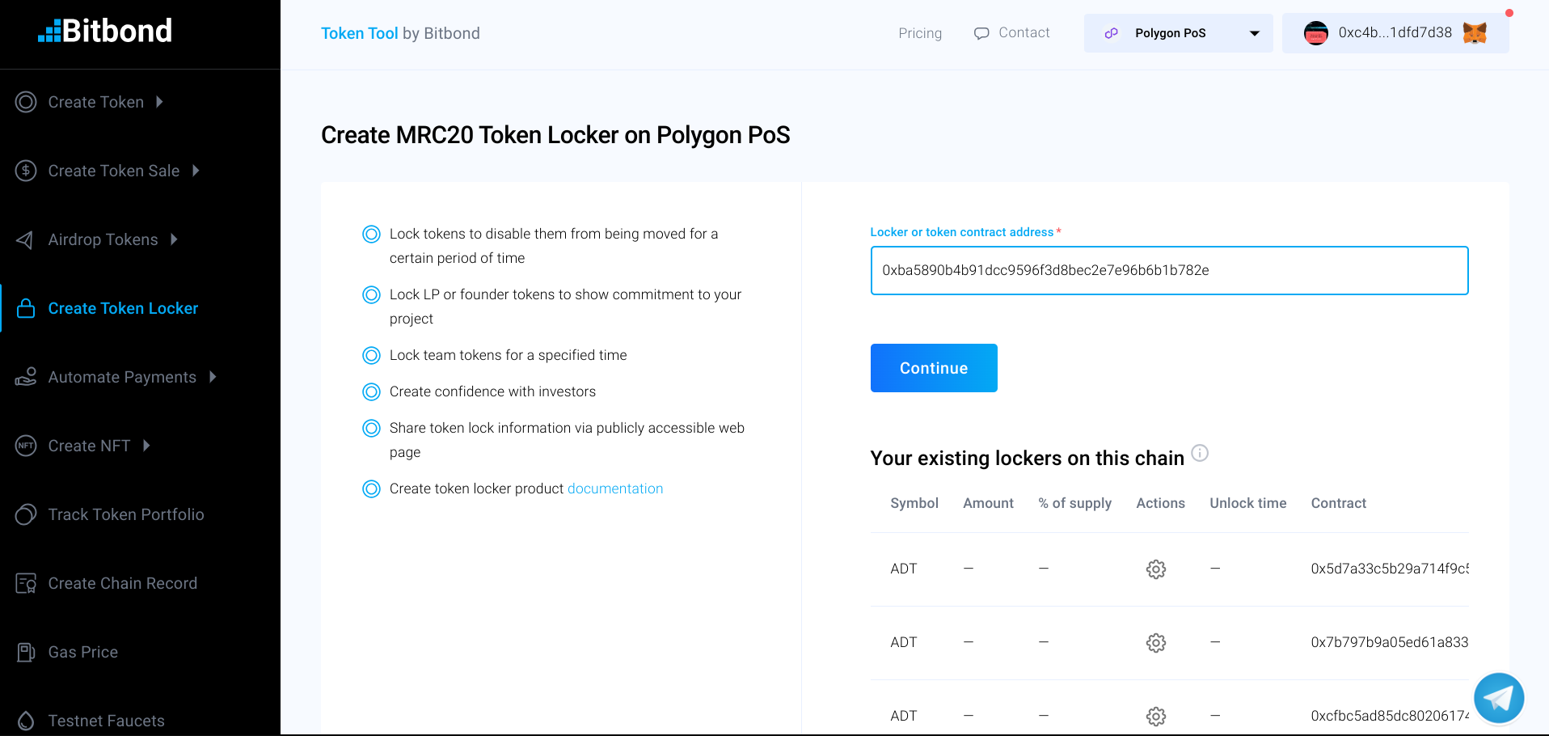Open the Polygon PoS network dropdown

[1178, 33]
